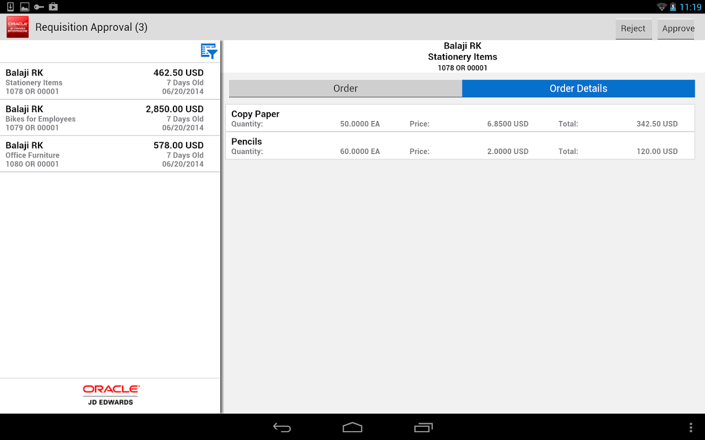Tap the battery icon in status bar
This screenshot has width=705, height=440.
pos(673,7)
